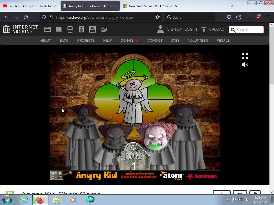
Task: Open the BLOG menu item
Action: click(x=64, y=41)
